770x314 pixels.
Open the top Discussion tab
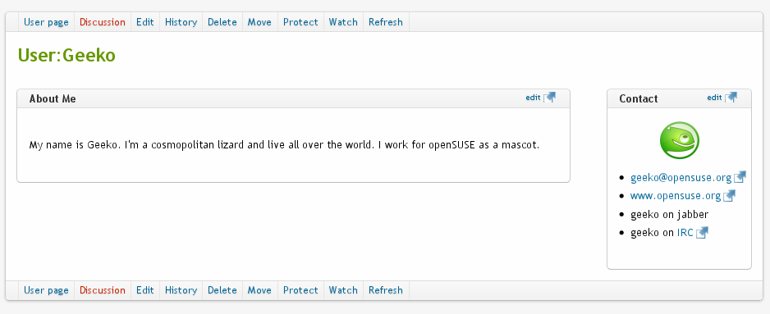103,22
